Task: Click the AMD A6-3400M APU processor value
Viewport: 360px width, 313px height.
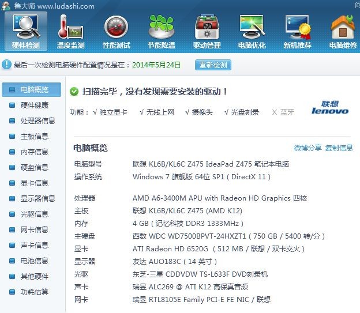Action: coord(220,198)
